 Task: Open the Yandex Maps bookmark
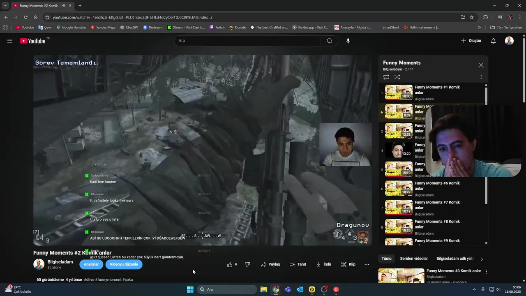coord(103,28)
